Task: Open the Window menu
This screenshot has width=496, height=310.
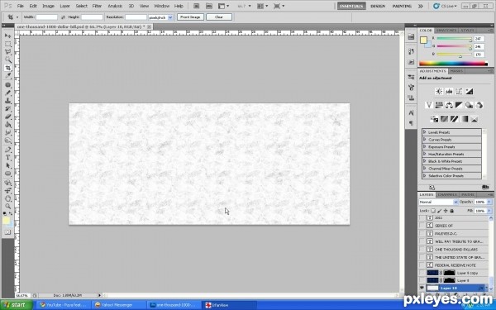Action: point(162,6)
